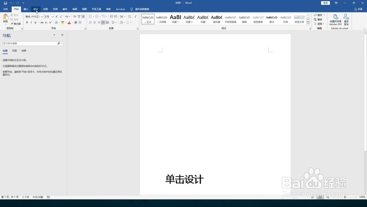Click the multilevel list icon

pos(103,17)
